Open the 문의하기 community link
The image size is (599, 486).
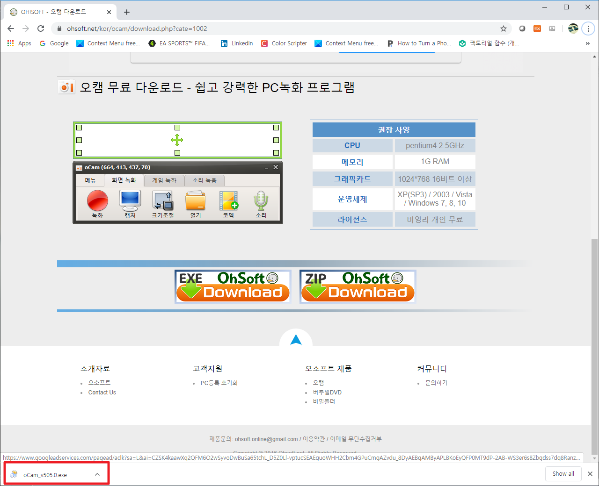[436, 383]
